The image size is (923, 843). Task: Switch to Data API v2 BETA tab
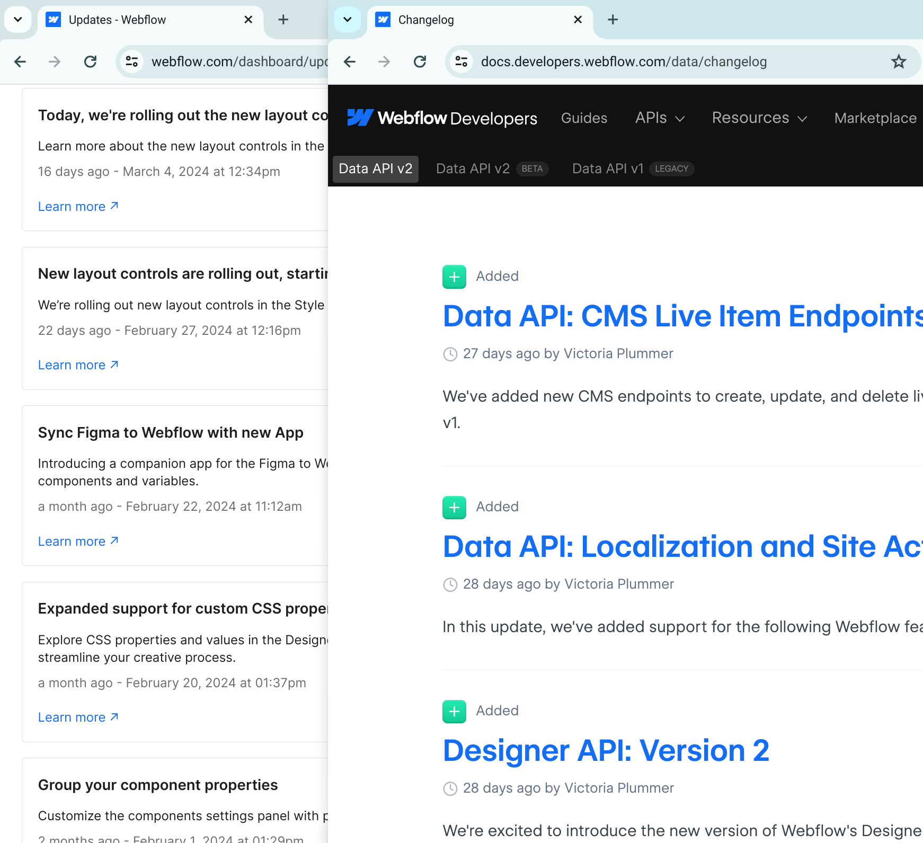tap(492, 169)
